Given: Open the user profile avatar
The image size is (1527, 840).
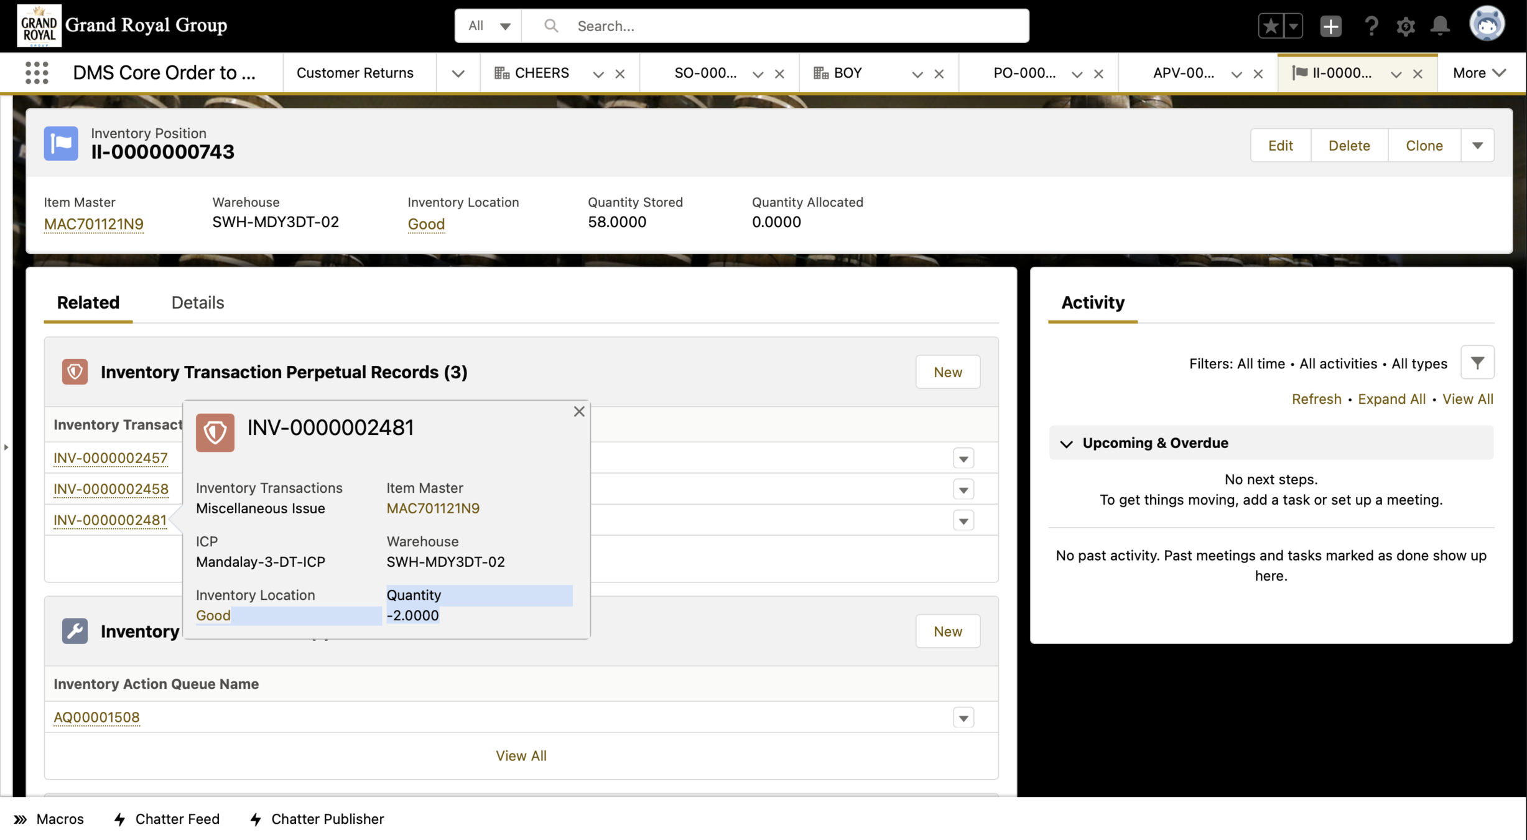Looking at the screenshot, I should [x=1487, y=25].
